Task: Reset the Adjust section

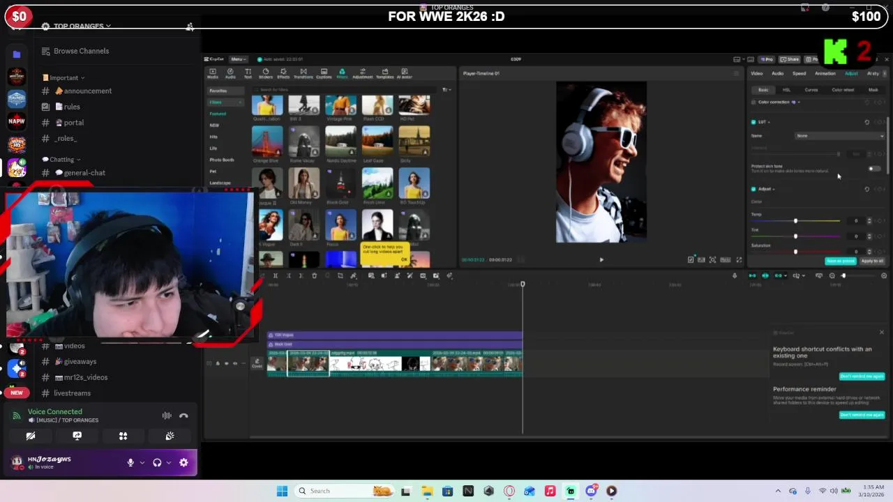Action: coord(867,189)
